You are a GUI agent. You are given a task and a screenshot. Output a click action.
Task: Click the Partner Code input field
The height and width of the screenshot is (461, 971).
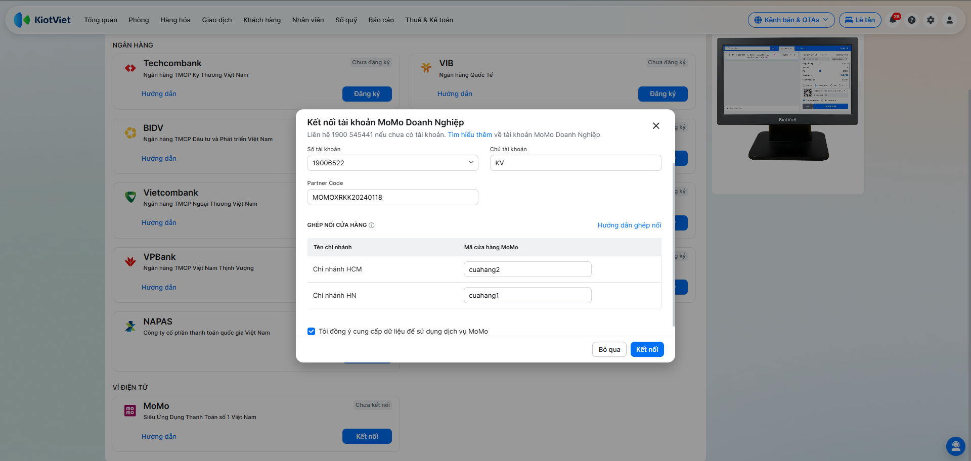pos(393,197)
